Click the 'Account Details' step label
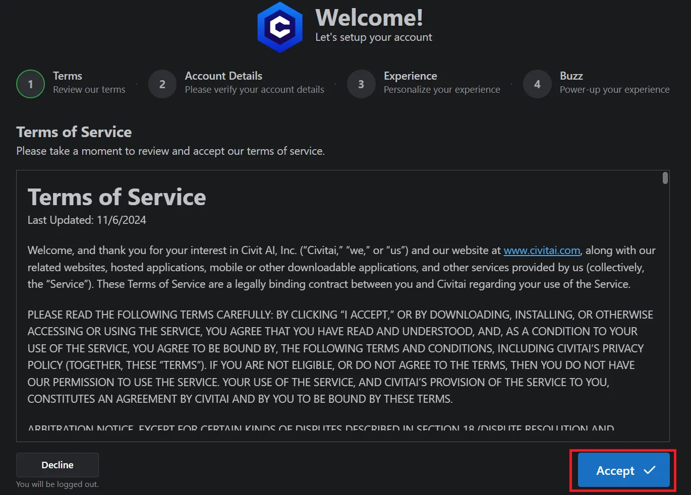The width and height of the screenshot is (691, 495). [223, 76]
